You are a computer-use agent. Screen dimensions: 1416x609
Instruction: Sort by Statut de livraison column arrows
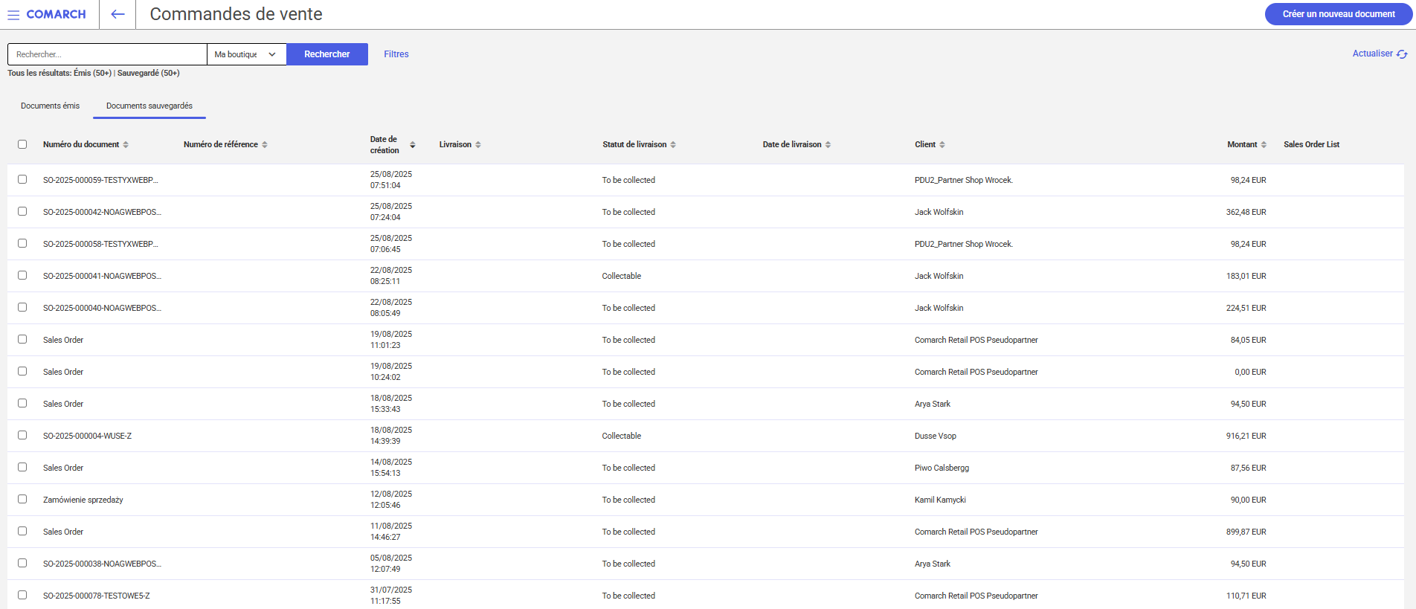click(x=673, y=145)
